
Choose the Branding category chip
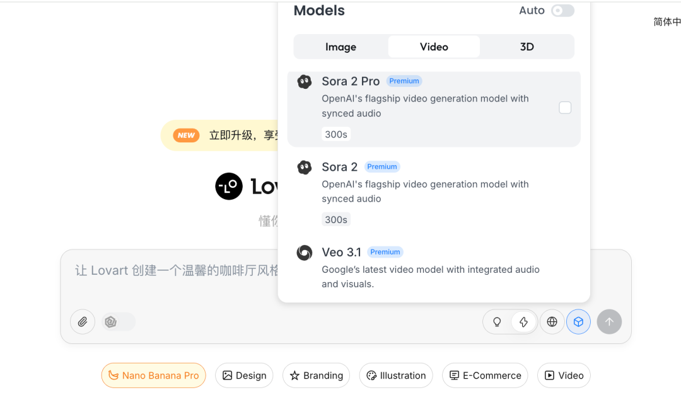click(316, 375)
